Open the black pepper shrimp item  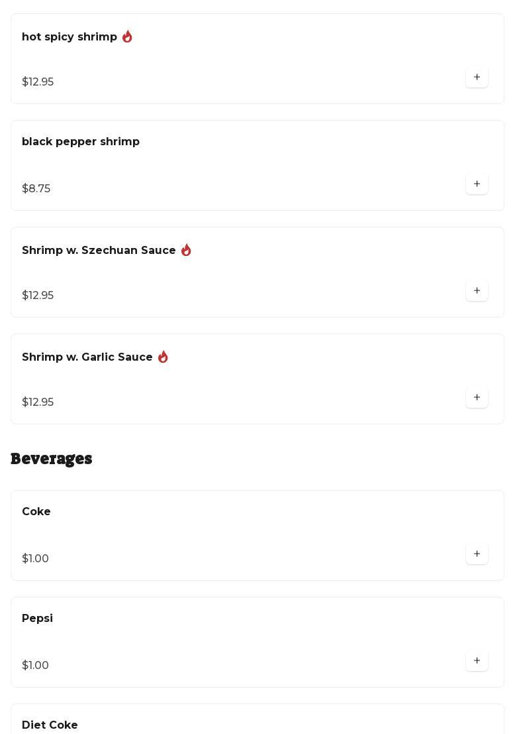click(x=81, y=142)
